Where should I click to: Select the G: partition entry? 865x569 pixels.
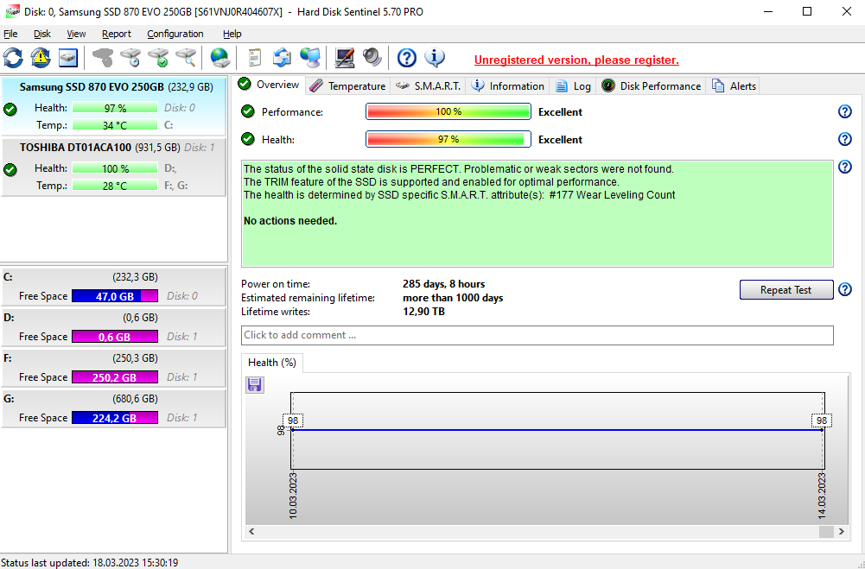click(114, 408)
